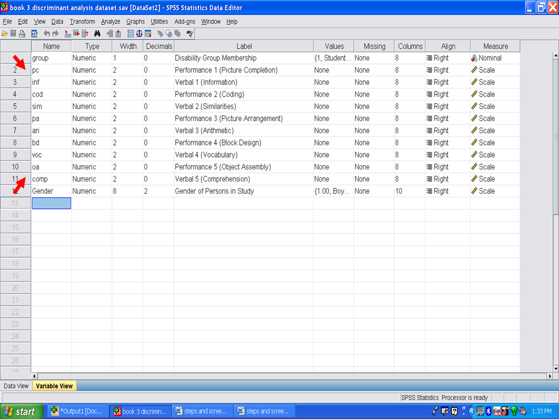This screenshot has width=559, height=419.
Task: Click the Open data document icon
Action: pos(5,34)
